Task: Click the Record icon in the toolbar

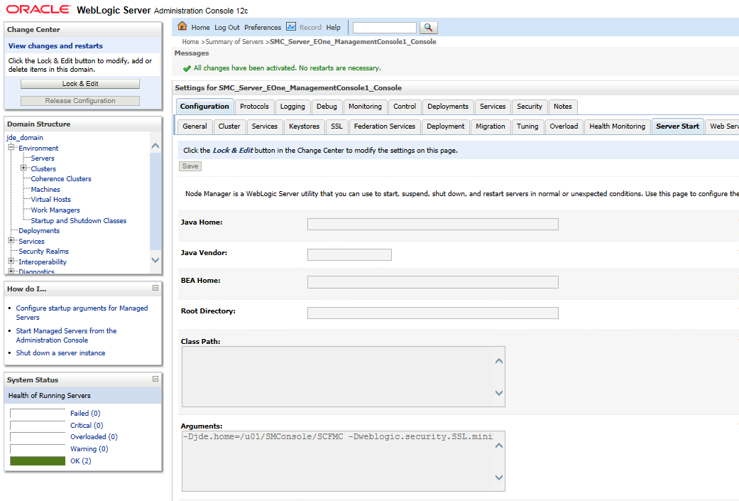Action: pos(291,27)
